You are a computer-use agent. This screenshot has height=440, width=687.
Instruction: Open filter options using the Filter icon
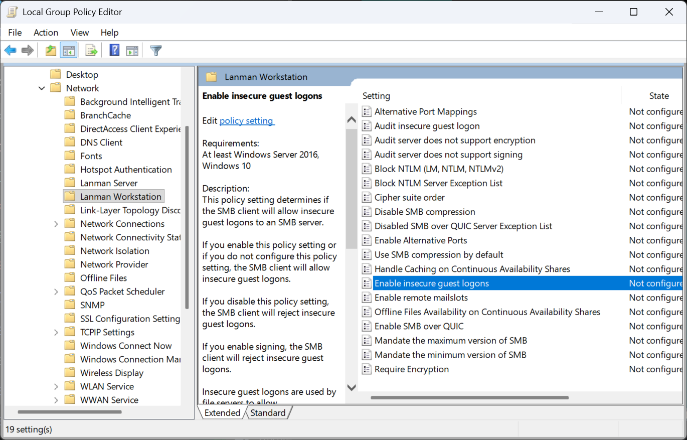(155, 50)
